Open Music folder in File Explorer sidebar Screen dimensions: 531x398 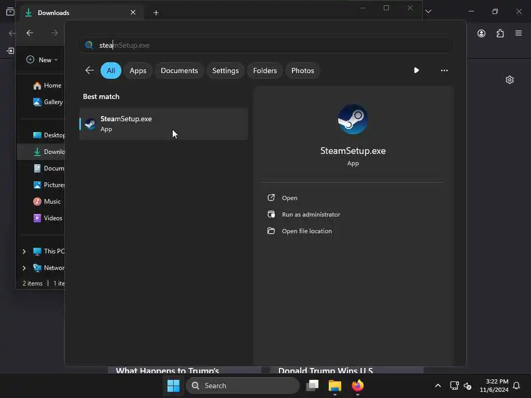47,202
